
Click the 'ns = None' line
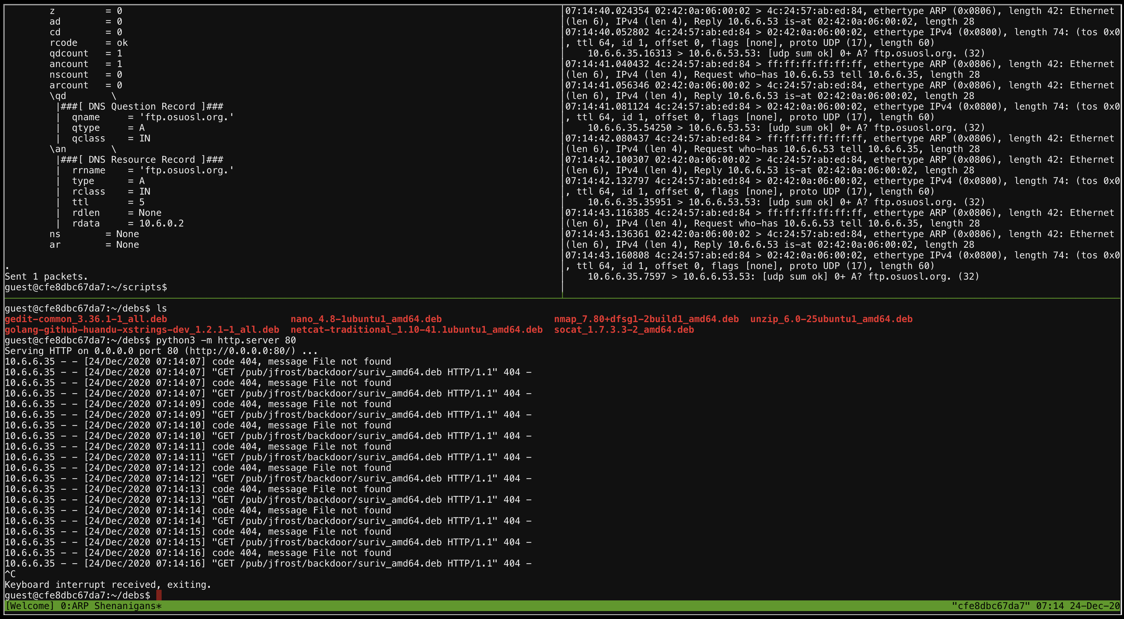click(94, 234)
